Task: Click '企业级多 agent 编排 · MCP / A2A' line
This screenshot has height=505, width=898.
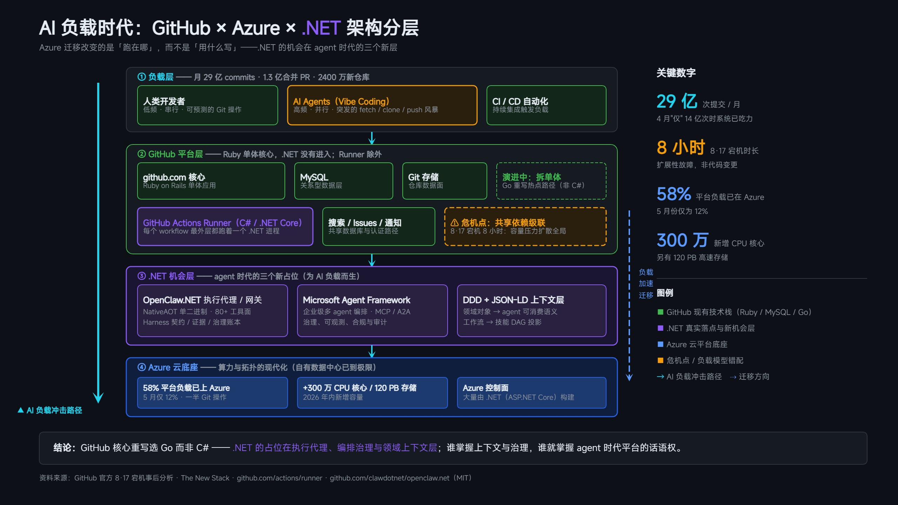Action: click(356, 311)
